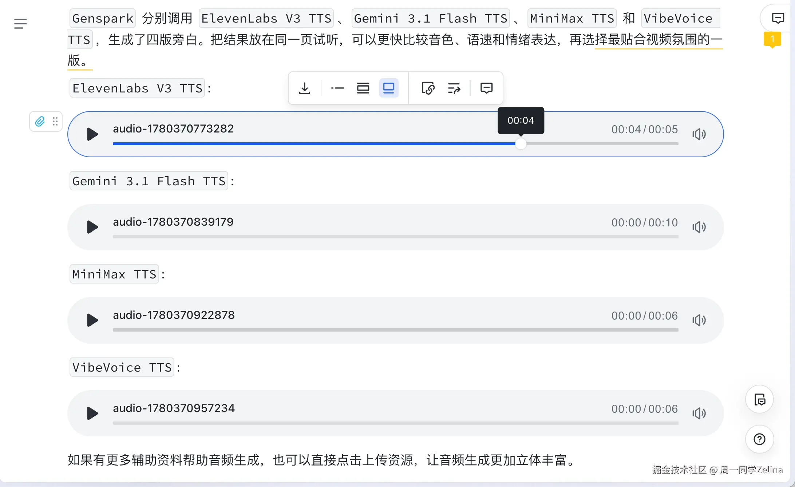Viewport: 795px width, 487px height.
Task: Mute volume for audio-1780370957234
Action: coord(699,413)
